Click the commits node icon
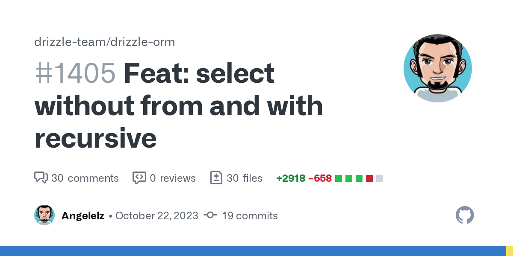The image size is (513, 256). (210, 215)
